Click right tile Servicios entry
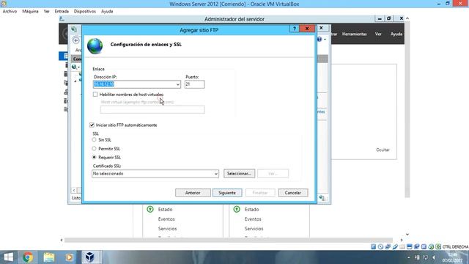This screenshot has width=469, height=264. tap(254, 229)
